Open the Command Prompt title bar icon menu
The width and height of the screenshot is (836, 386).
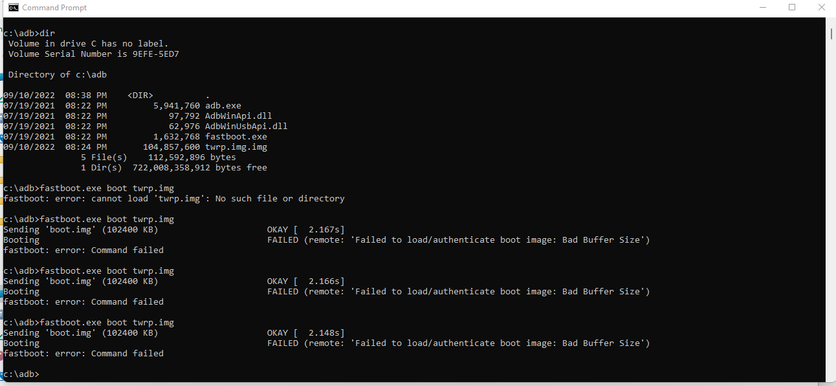point(13,8)
